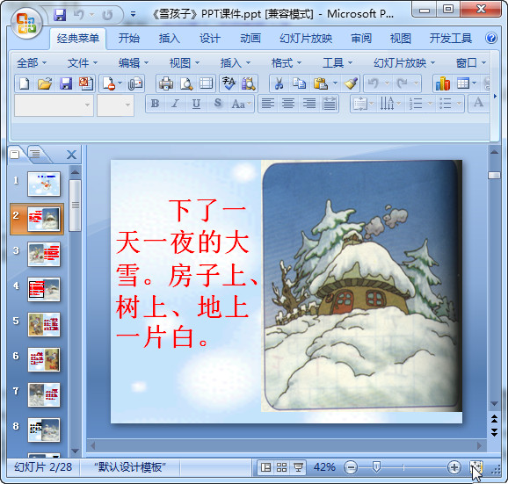Click the Open folder icon
The image size is (508, 484).
45,83
